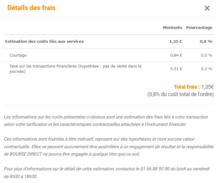The image size is (218, 183).
Task: Click the 0,8% du coût total de l'ordre text
Action: tap(181, 94)
